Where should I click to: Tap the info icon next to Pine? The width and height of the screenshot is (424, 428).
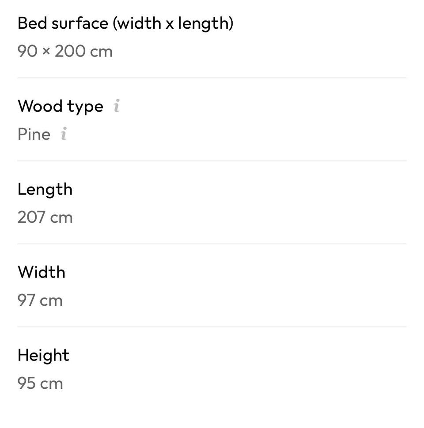[64, 134]
